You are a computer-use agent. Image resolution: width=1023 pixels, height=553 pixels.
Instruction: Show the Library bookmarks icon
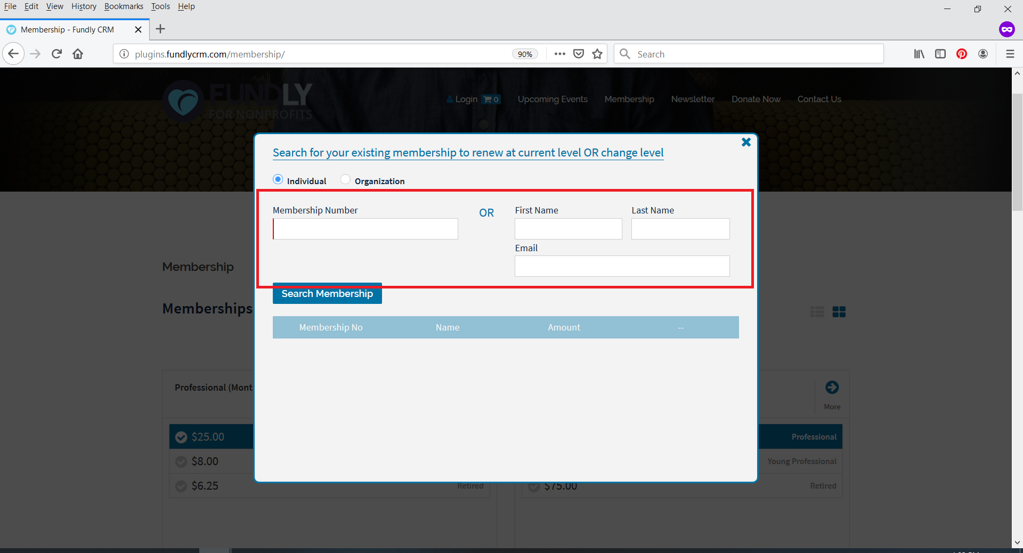coord(919,54)
